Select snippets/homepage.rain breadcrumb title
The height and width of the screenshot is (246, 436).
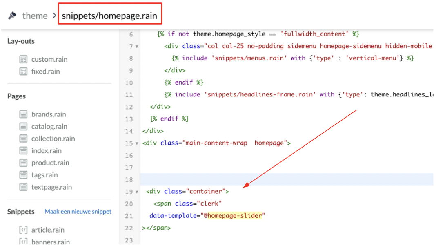pos(109,16)
